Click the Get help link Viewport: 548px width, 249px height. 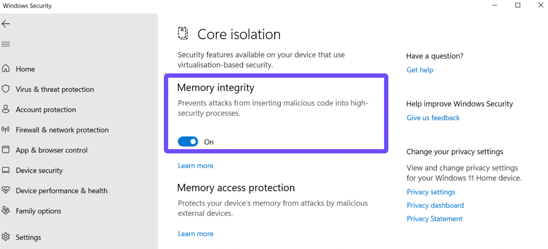(420, 70)
